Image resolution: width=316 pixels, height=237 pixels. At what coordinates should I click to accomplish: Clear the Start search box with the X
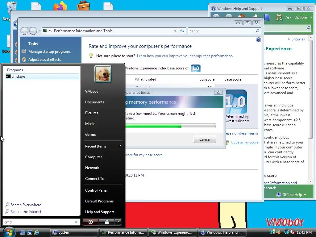point(77,222)
